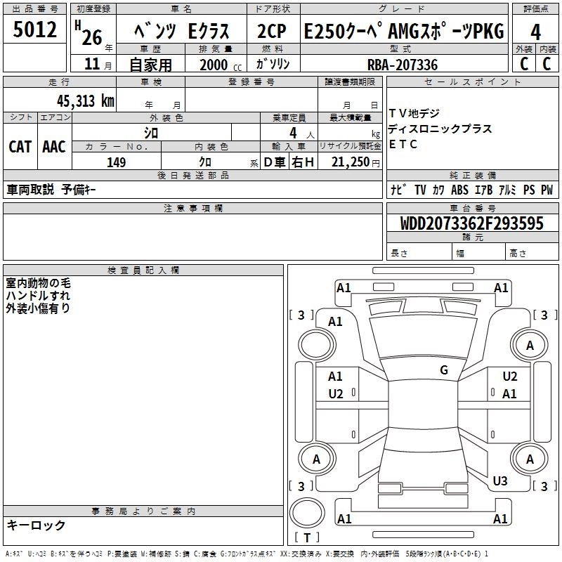
Task: Select the rear-left wheel marked A
Action: point(315,459)
